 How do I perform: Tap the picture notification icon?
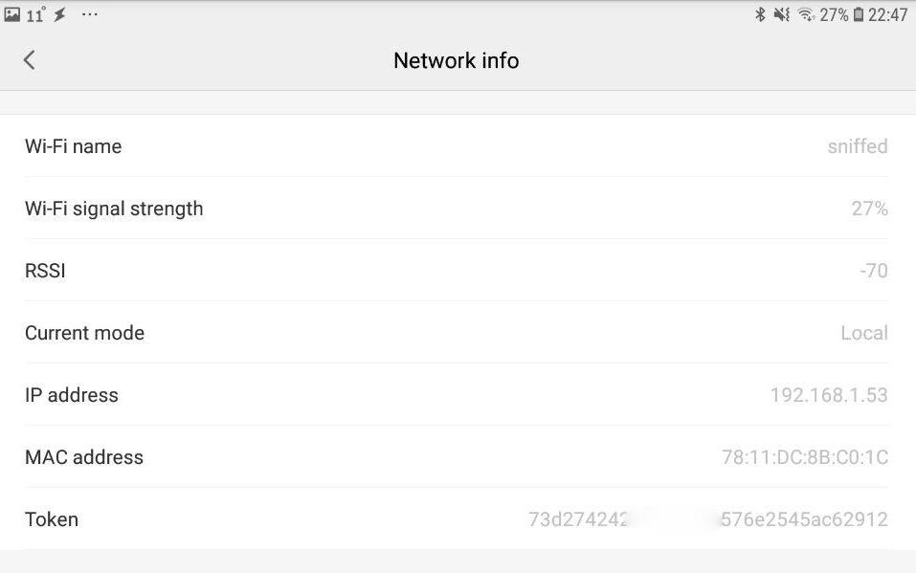coord(12,14)
